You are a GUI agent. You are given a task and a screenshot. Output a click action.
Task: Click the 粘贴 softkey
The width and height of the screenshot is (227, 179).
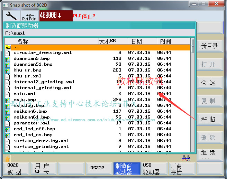(x=210, y=119)
